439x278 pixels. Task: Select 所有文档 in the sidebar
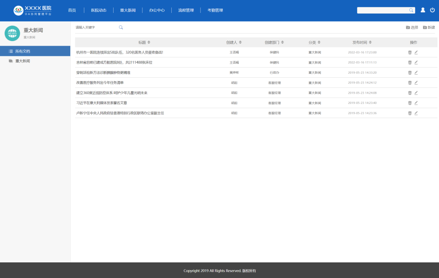[23, 51]
